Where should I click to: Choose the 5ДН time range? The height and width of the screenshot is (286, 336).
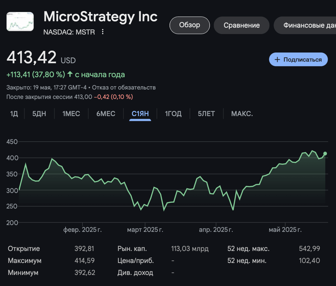[39, 114]
